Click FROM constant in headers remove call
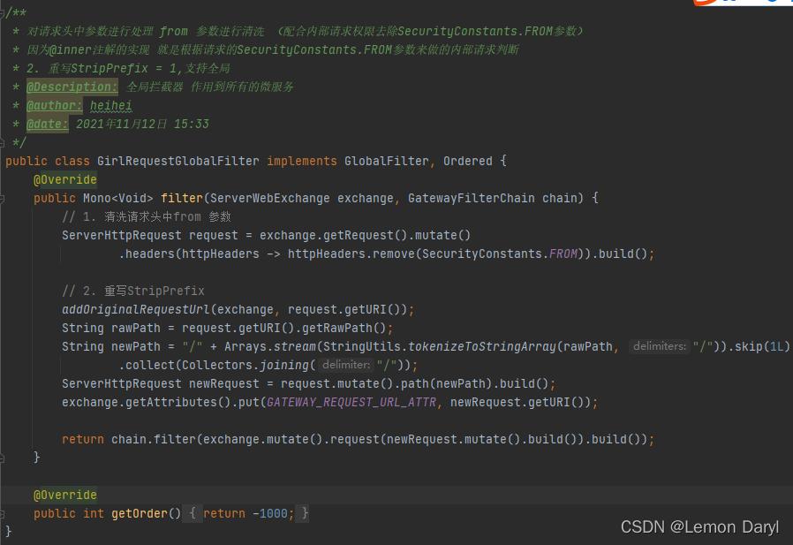The height and width of the screenshot is (545, 793). click(563, 254)
